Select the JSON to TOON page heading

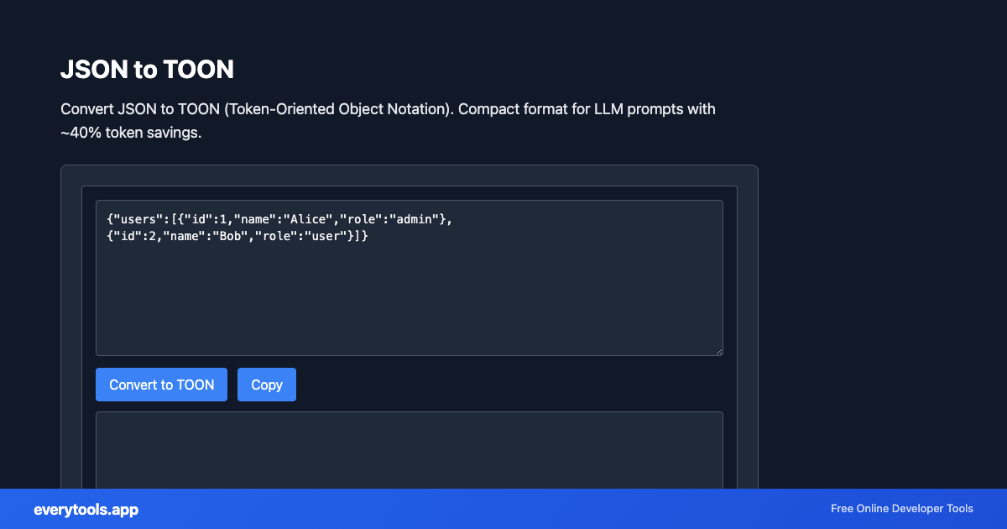click(x=148, y=70)
